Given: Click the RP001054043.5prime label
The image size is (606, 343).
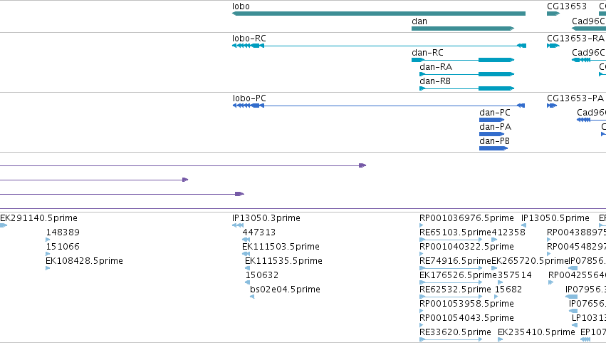Looking at the screenshot, I should [466, 318].
